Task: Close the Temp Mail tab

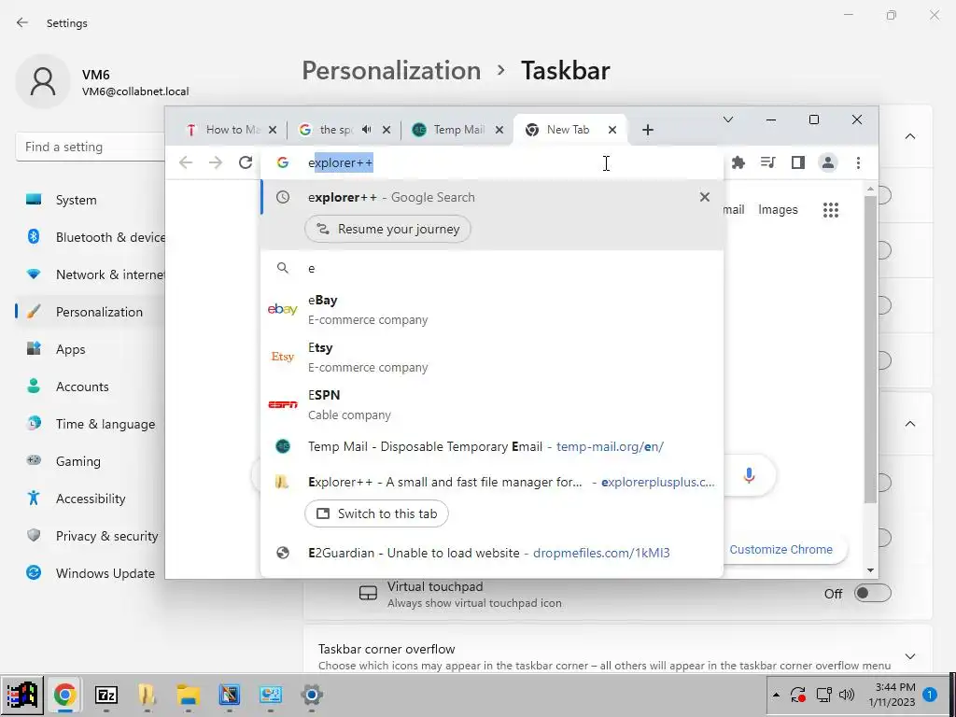Action: pos(499,130)
